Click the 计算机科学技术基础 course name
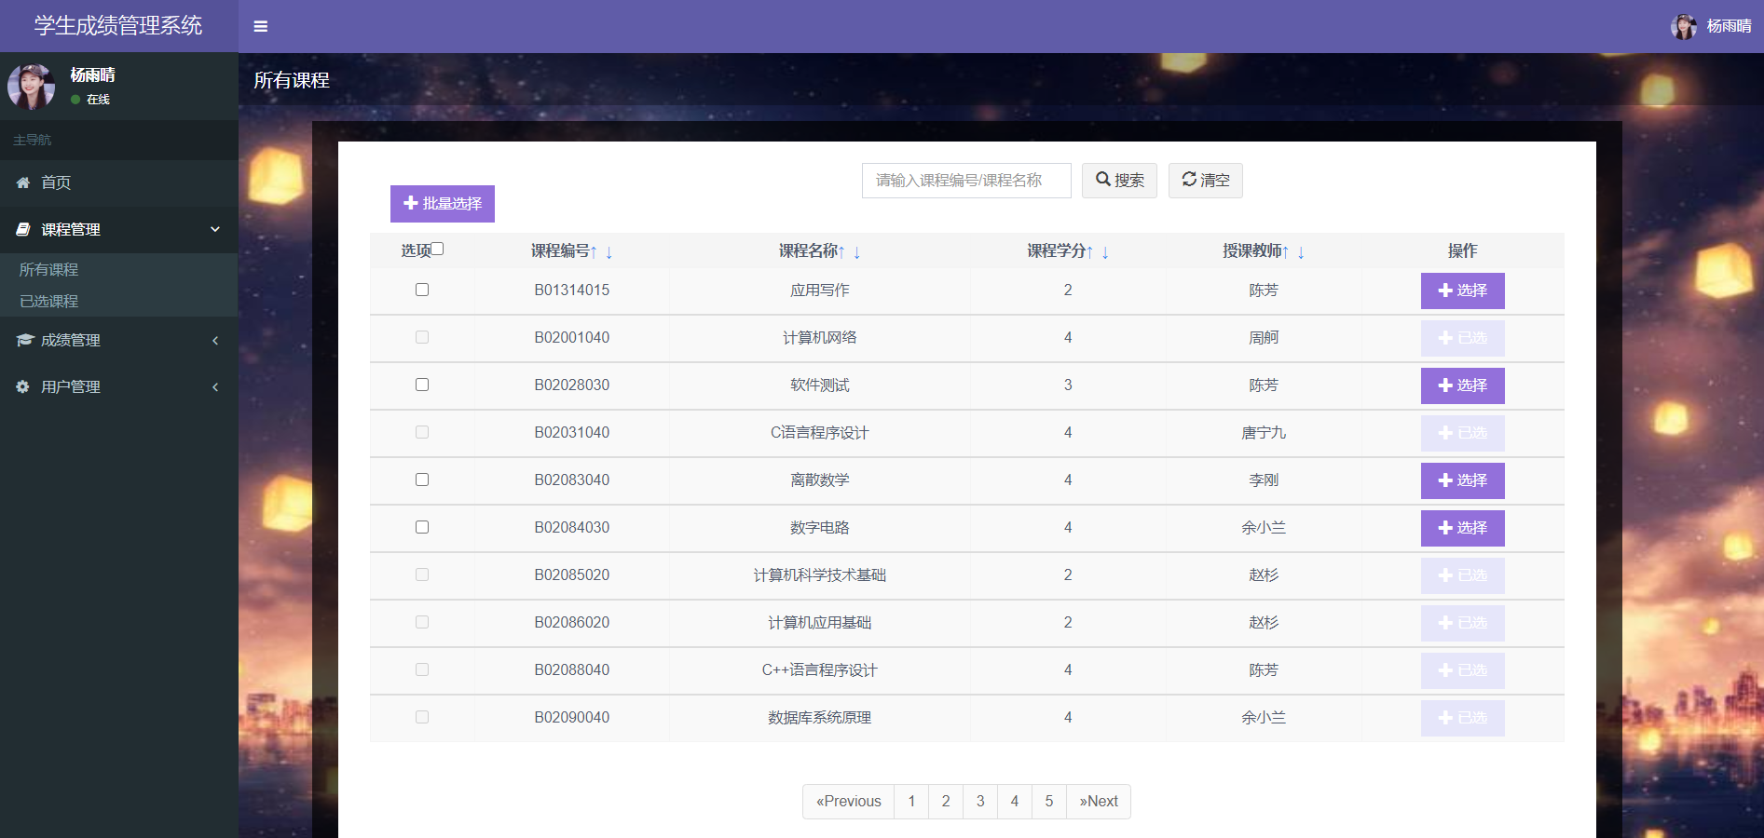Screen dimensions: 1764x838 tap(820, 575)
